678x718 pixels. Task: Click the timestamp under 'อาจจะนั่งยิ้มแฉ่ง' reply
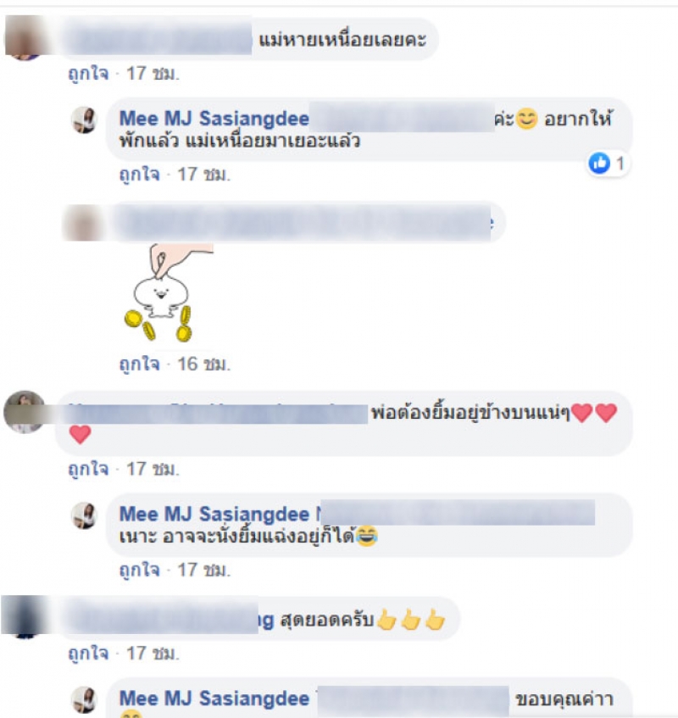(x=203, y=571)
